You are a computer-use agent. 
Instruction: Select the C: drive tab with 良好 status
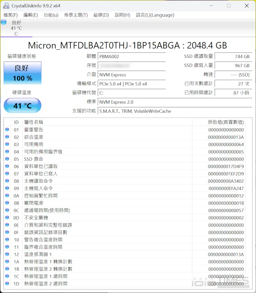point(16,28)
